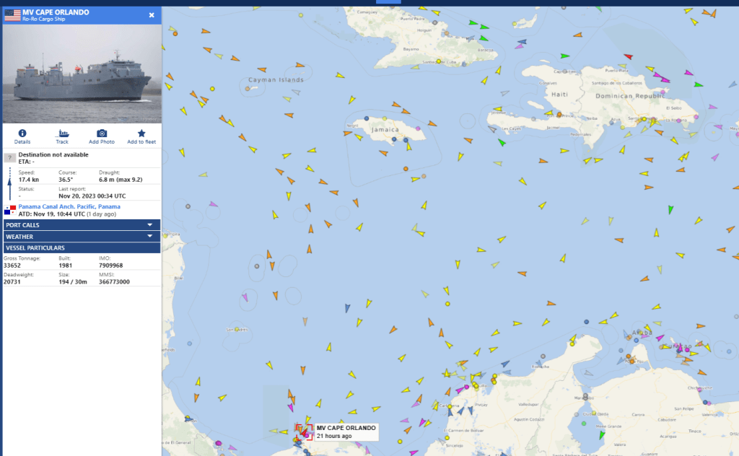Open the Panama Canal Anch. Pacific link
Image resolution: width=739 pixels, height=456 pixels.
pos(69,206)
